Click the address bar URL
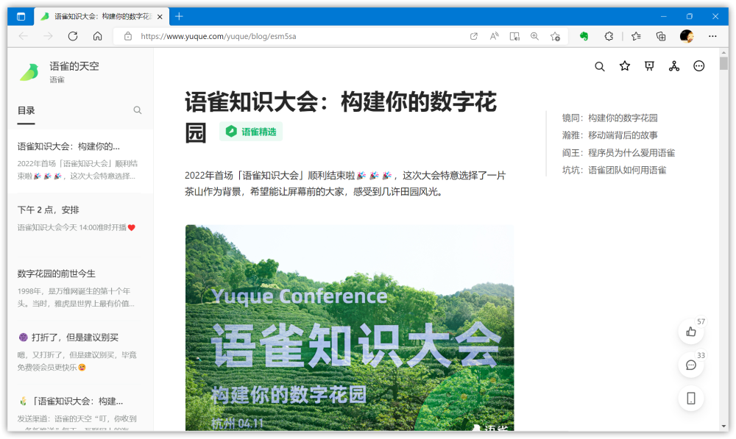 219,36
